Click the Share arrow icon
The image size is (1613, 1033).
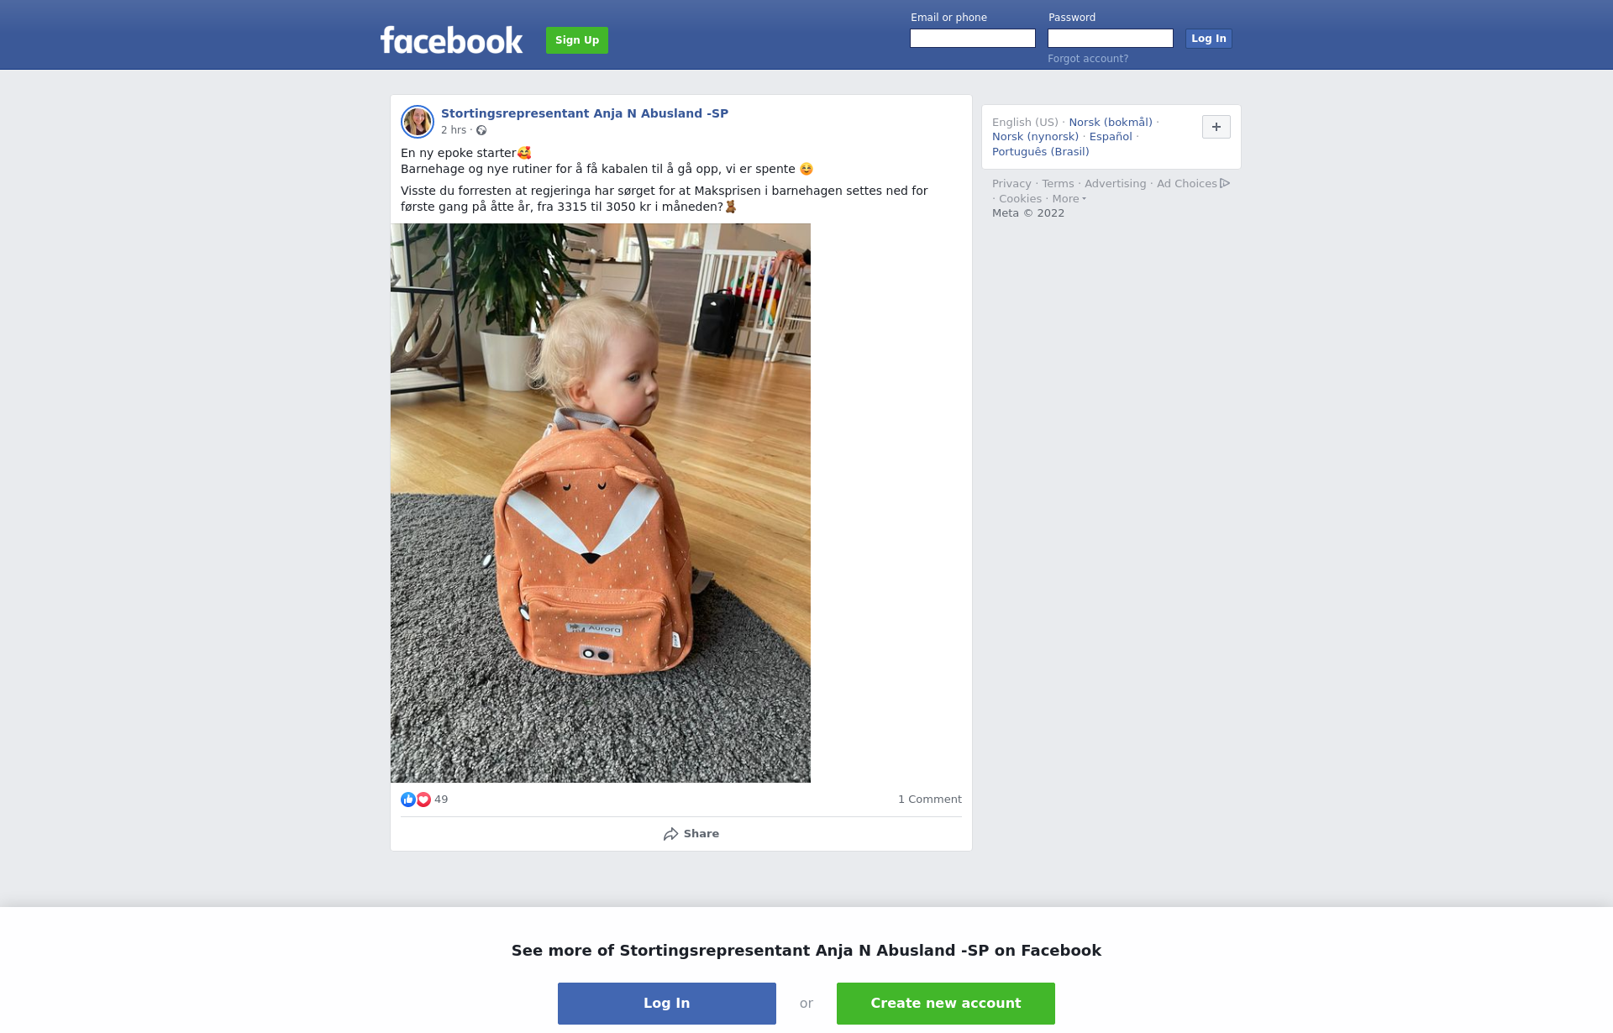click(x=670, y=834)
